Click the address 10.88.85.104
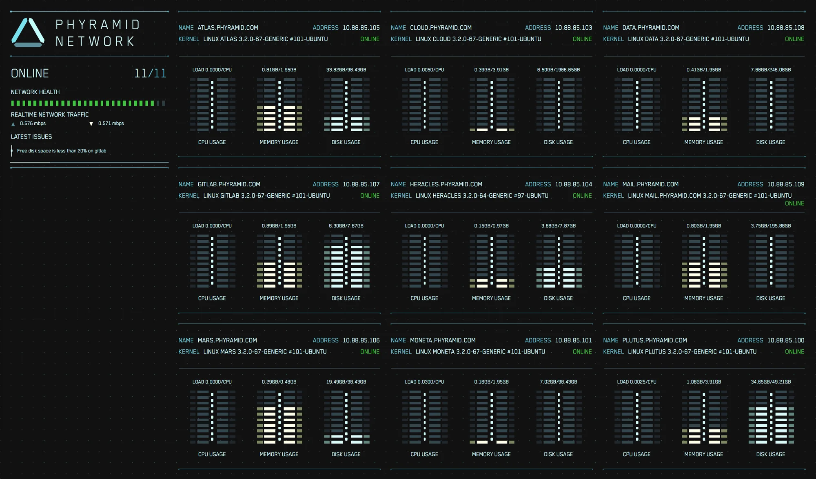 [574, 184]
